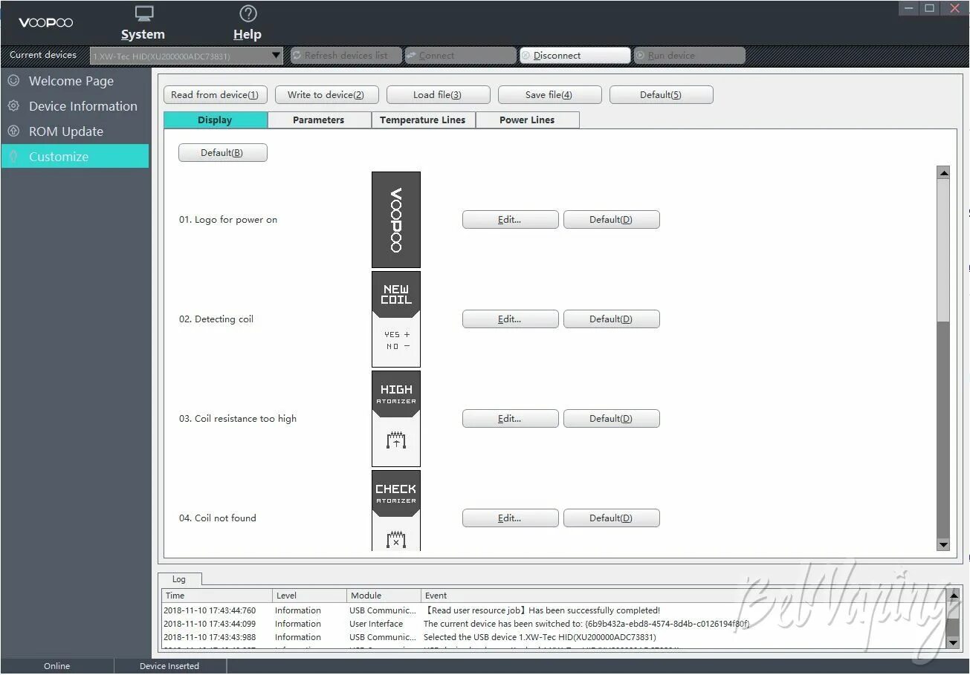The width and height of the screenshot is (970, 675).
Task: Edit the Coil resistance too high image
Action: point(511,419)
